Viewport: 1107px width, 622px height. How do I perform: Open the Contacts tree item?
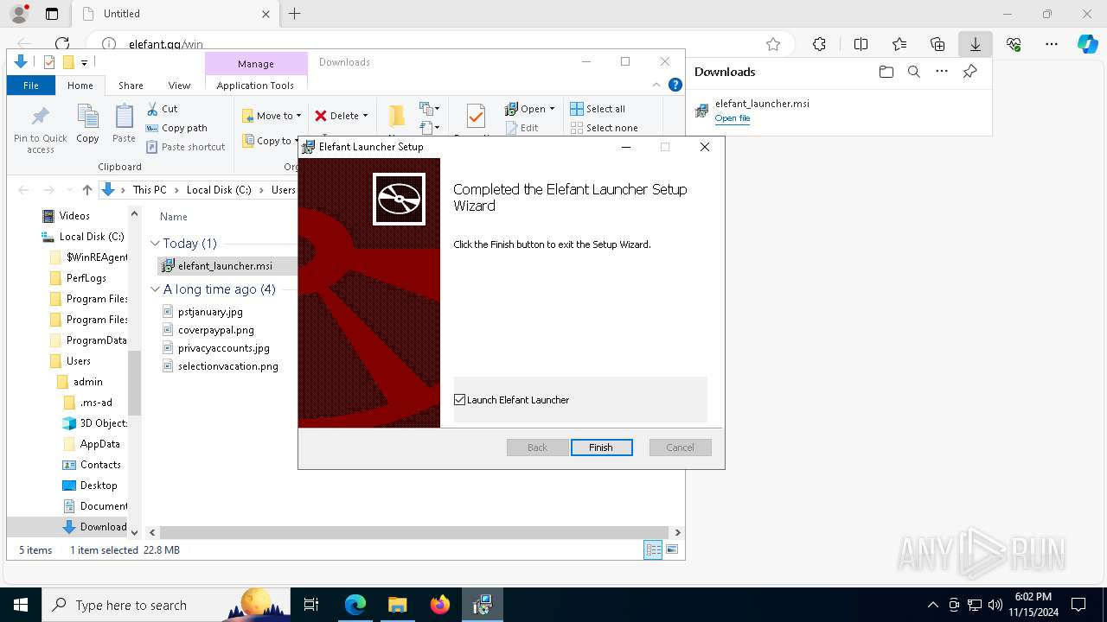click(100, 465)
